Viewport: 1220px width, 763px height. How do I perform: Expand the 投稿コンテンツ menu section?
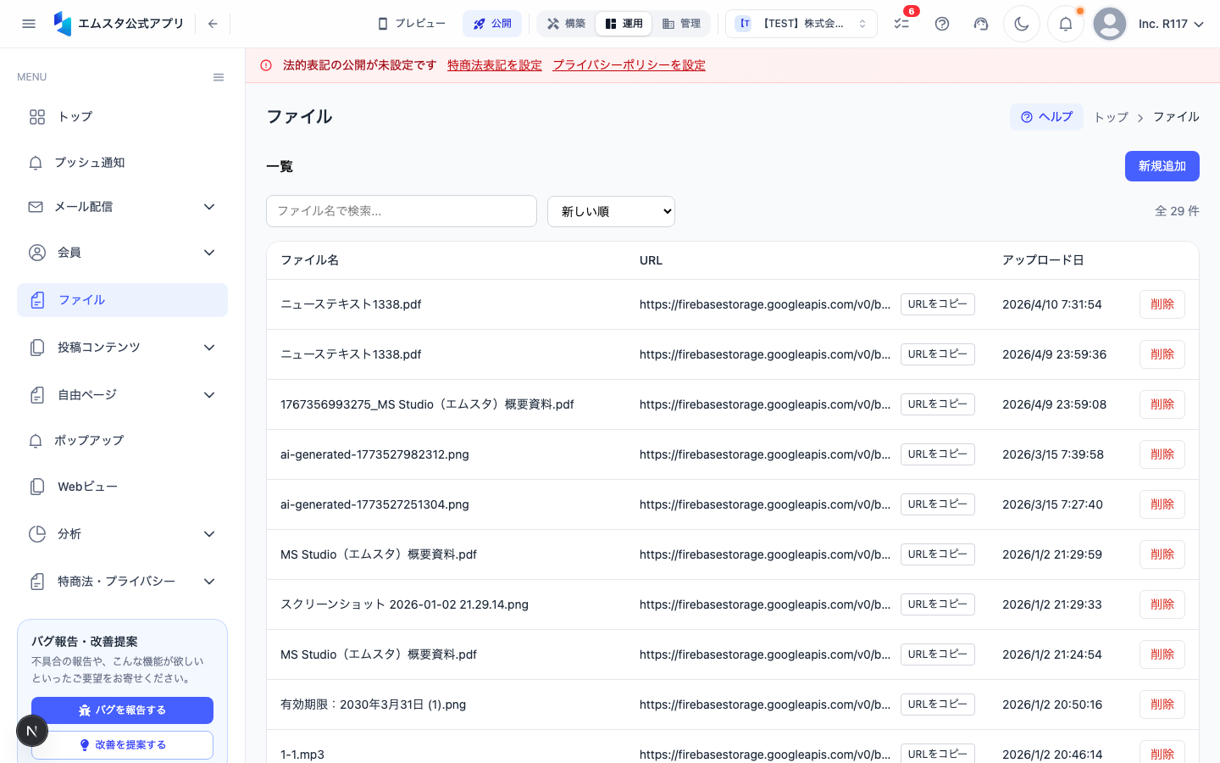coord(123,348)
